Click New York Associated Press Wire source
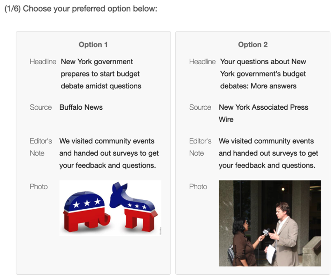333x278 pixels. [263, 113]
